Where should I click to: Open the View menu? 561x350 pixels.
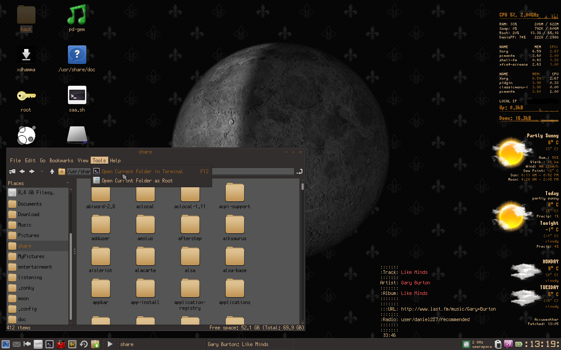point(83,161)
